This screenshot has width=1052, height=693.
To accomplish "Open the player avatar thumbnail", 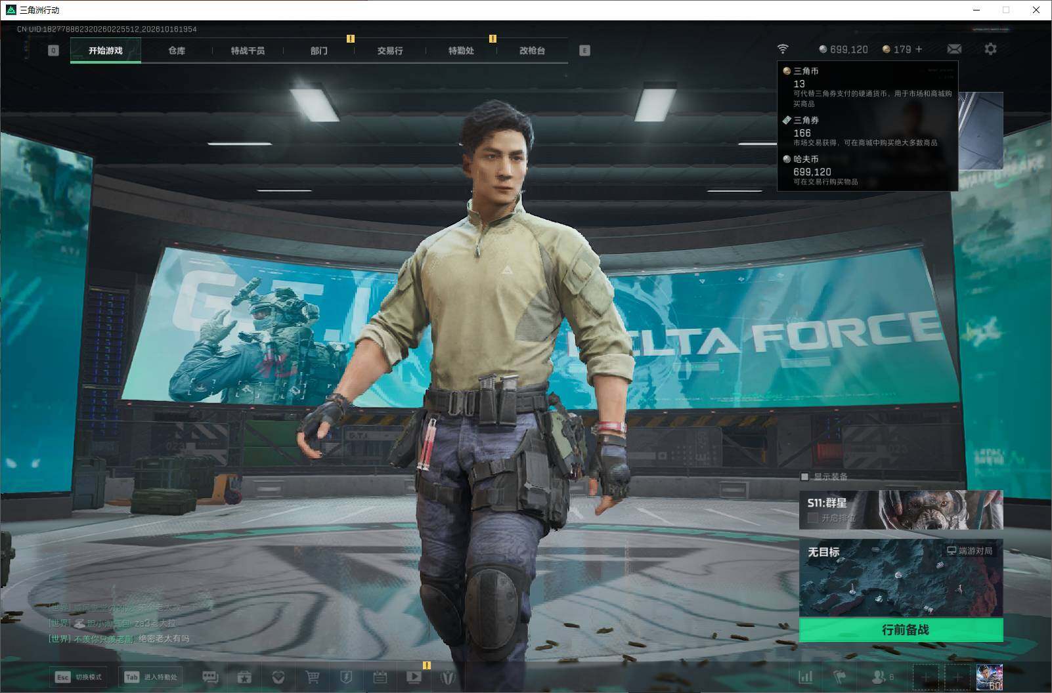I will (990, 677).
